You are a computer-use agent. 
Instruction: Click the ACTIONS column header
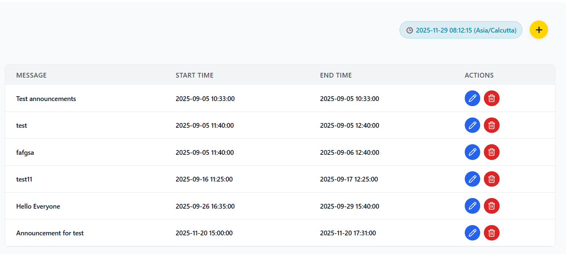(479, 75)
